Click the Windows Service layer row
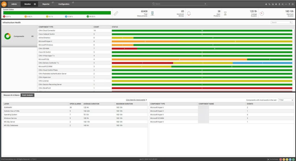 (x=75, y=118)
